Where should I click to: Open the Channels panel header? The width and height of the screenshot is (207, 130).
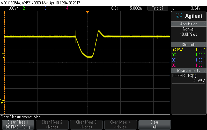189,44
